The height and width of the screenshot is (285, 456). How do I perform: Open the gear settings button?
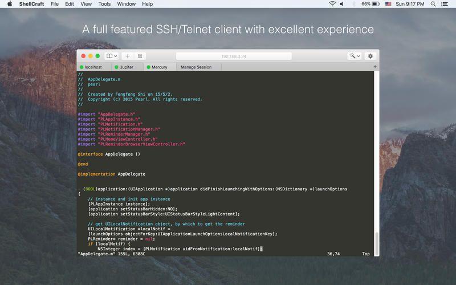click(370, 56)
